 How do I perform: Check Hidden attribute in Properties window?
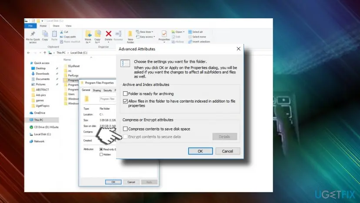[x=101, y=155]
